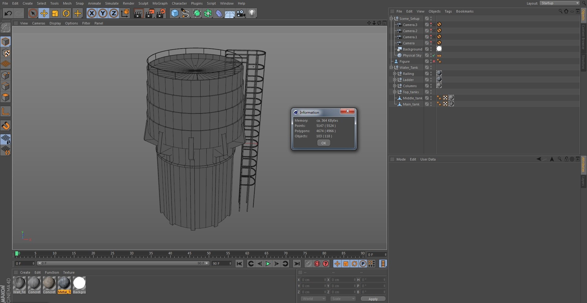This screenshot has width=587, height=303.
Task: Click the Make Editable icon in the left sidebar
Action: coord(6,28)
